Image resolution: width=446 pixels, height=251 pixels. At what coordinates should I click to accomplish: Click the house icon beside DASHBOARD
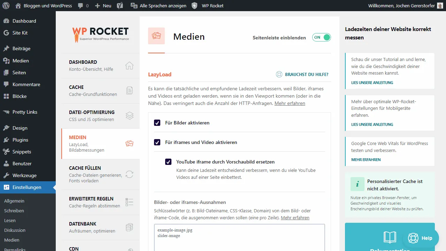pyautogui.click(x=129, y=66)
